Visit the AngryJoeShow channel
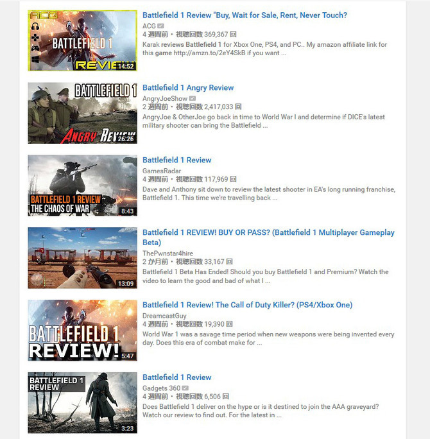This screenshot has height=439, width=430. 165,99
